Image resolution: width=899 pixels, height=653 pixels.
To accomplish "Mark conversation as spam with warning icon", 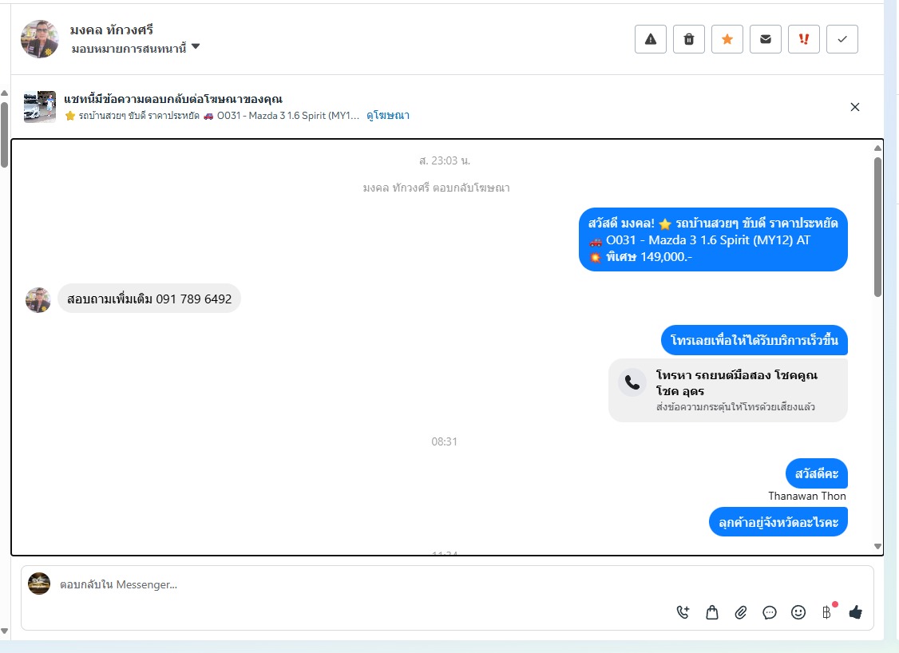I will 650,40.
